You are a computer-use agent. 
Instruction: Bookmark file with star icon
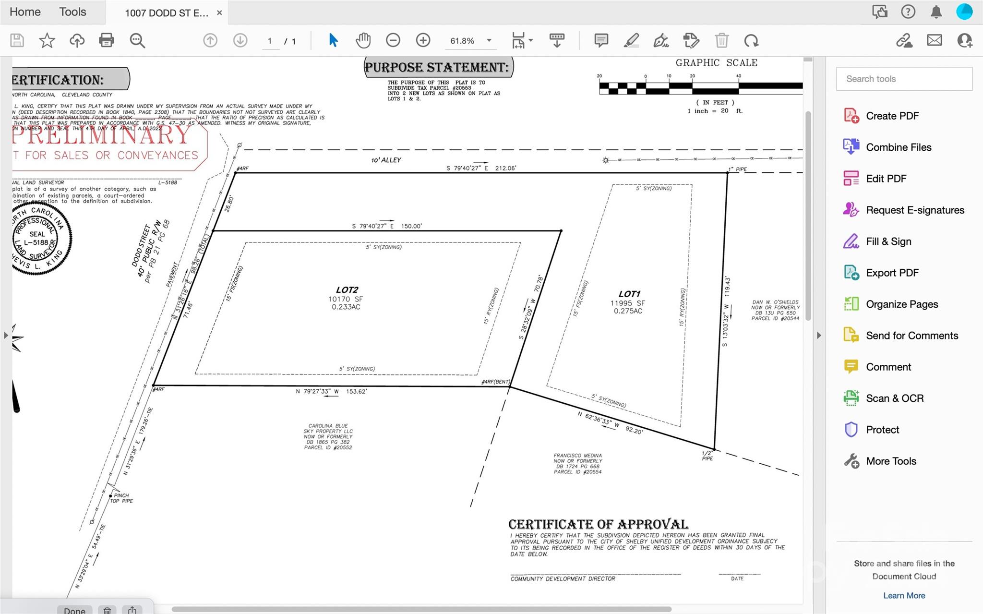pos(47,40)
